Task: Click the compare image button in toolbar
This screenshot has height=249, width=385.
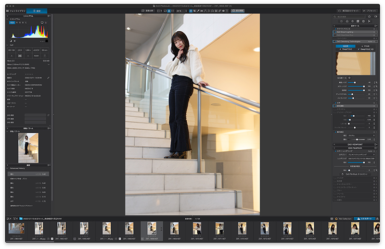Action: tap(147, 11)
